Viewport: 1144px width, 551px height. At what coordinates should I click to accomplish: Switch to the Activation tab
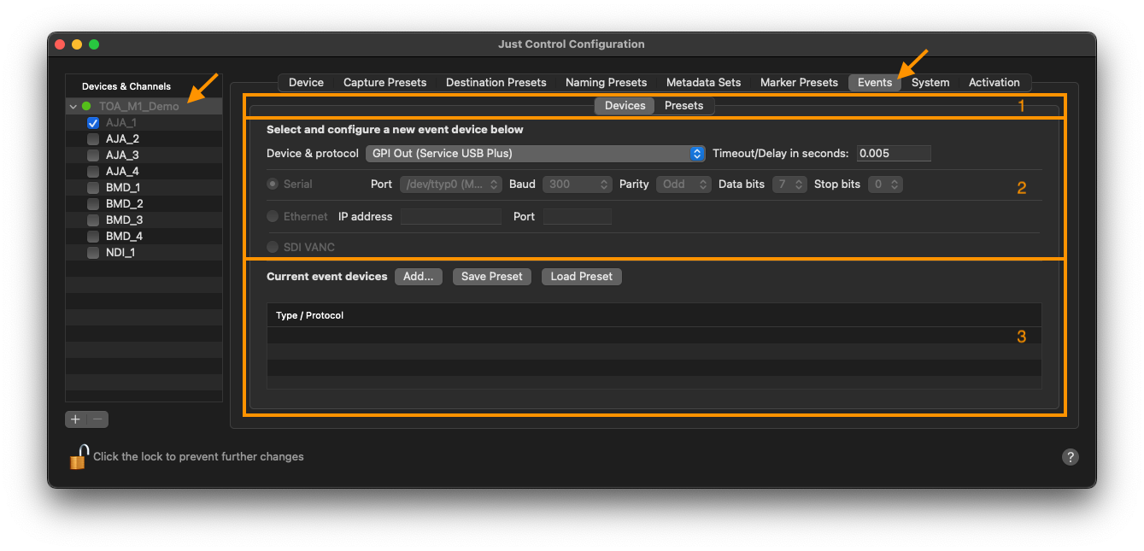click(x=994, y=83)
